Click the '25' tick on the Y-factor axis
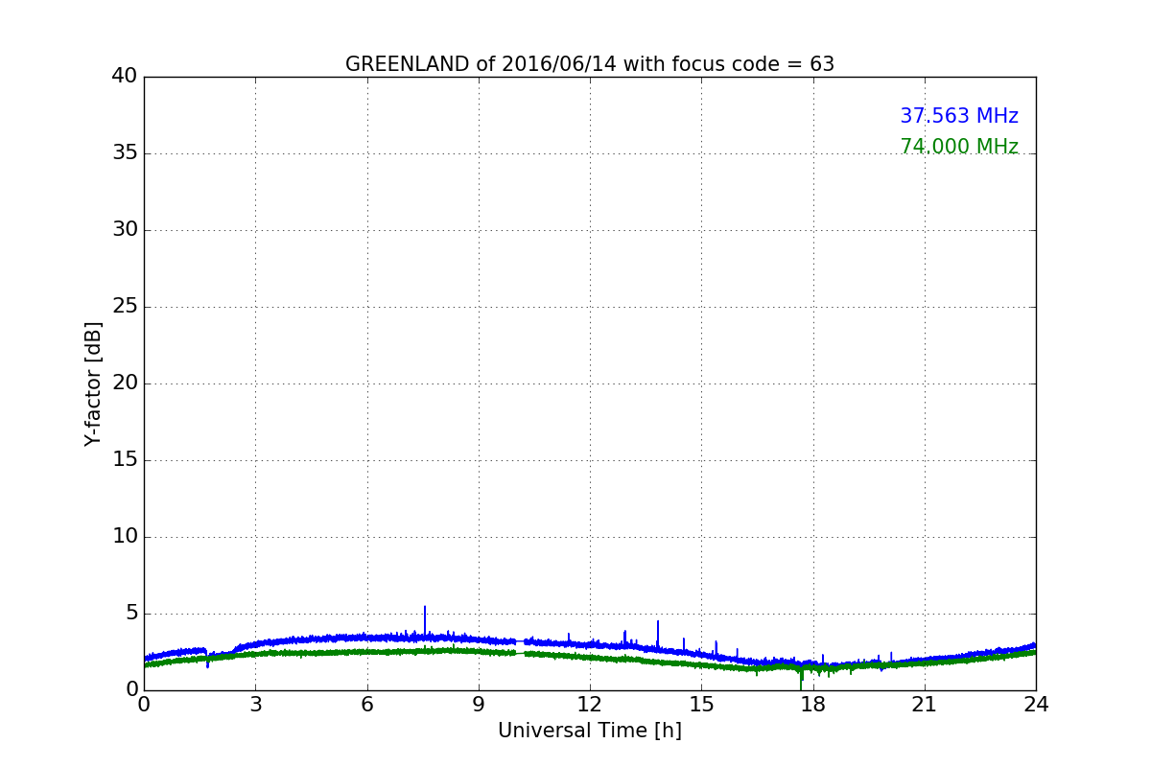This screenshot has width=1151, height=767. pyautogui.click(x=126, y=306)
